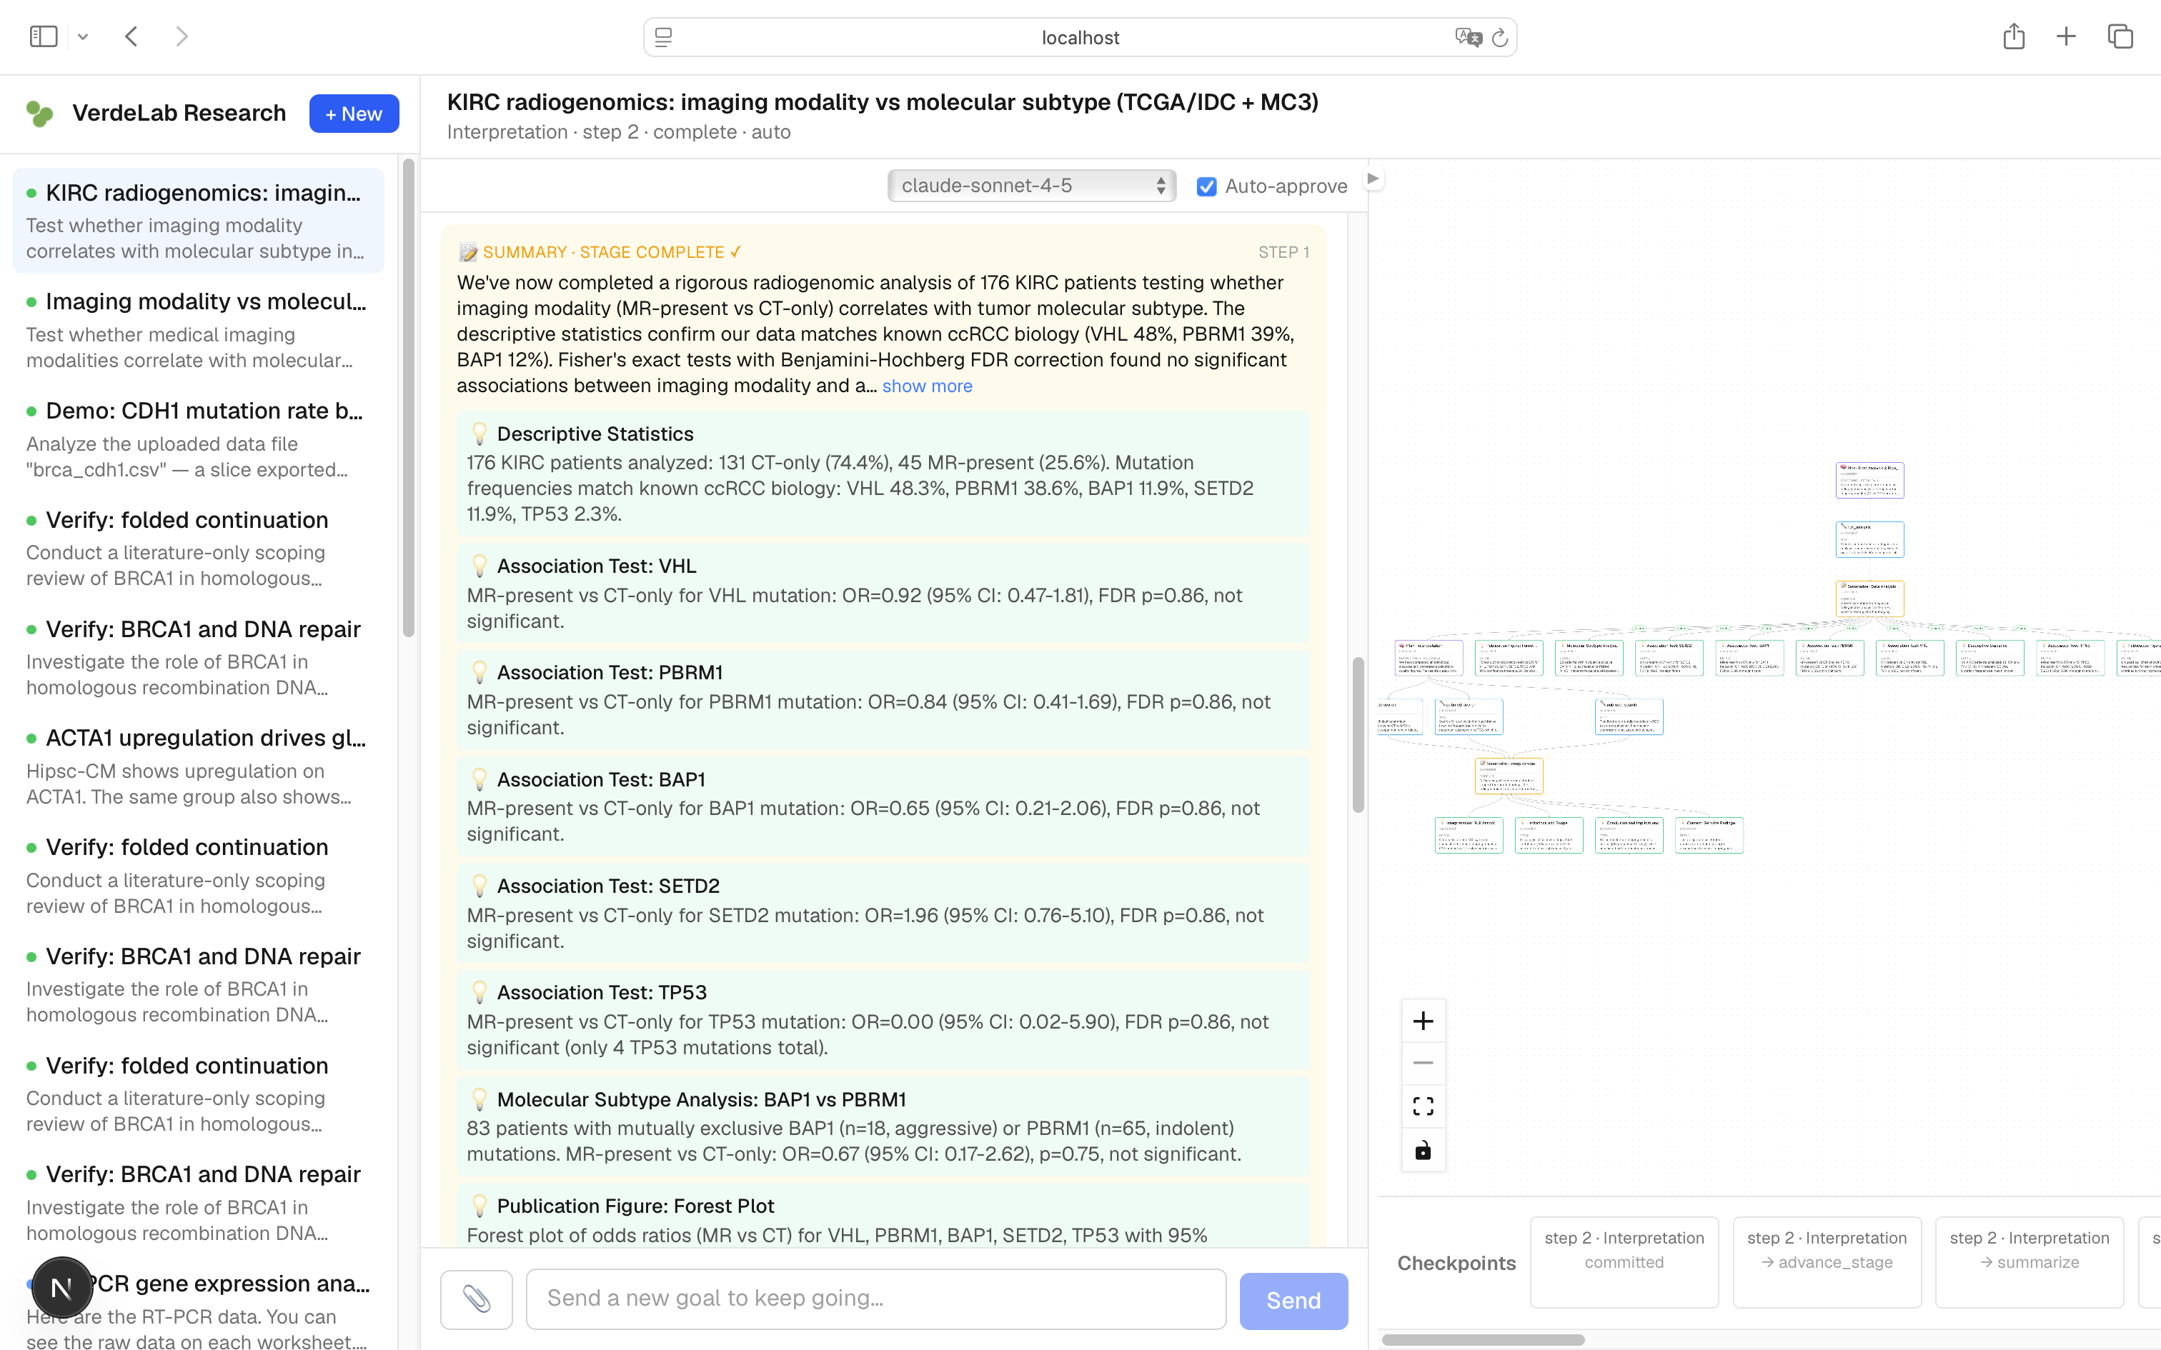
Task: Open the browser share menu
Action: pos(2014,36)
